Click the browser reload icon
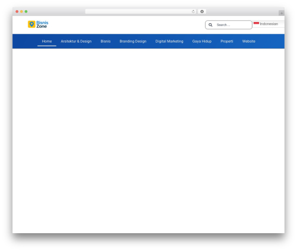This screenshot has height=251, width=297. pyautogui.click(x=193, y=12)
